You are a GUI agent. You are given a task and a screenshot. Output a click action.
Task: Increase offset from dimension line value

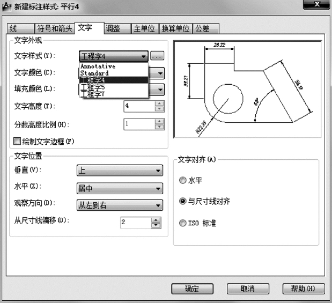pos(156,218)
